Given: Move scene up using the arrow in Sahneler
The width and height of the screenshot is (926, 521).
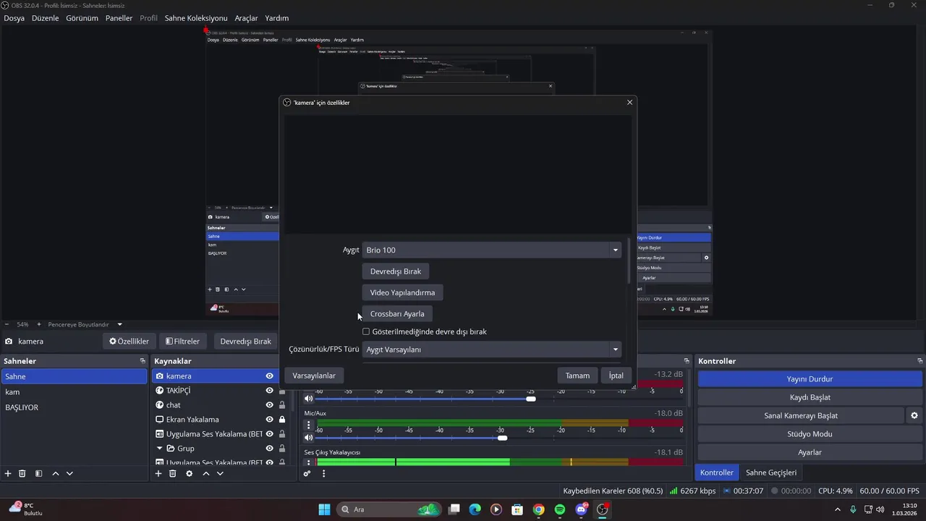Looking at the screenshot, I should coord(56,473).
